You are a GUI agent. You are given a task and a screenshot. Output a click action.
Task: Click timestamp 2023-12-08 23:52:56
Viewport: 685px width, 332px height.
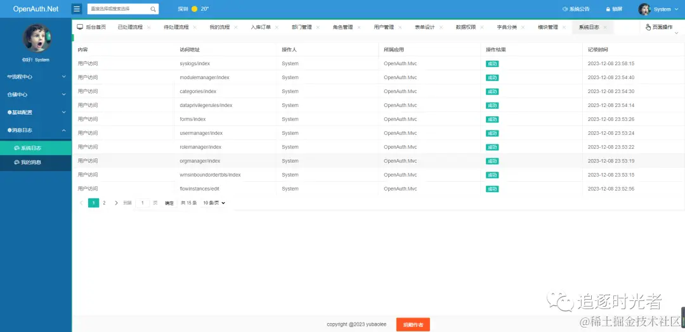coord(611,189)
